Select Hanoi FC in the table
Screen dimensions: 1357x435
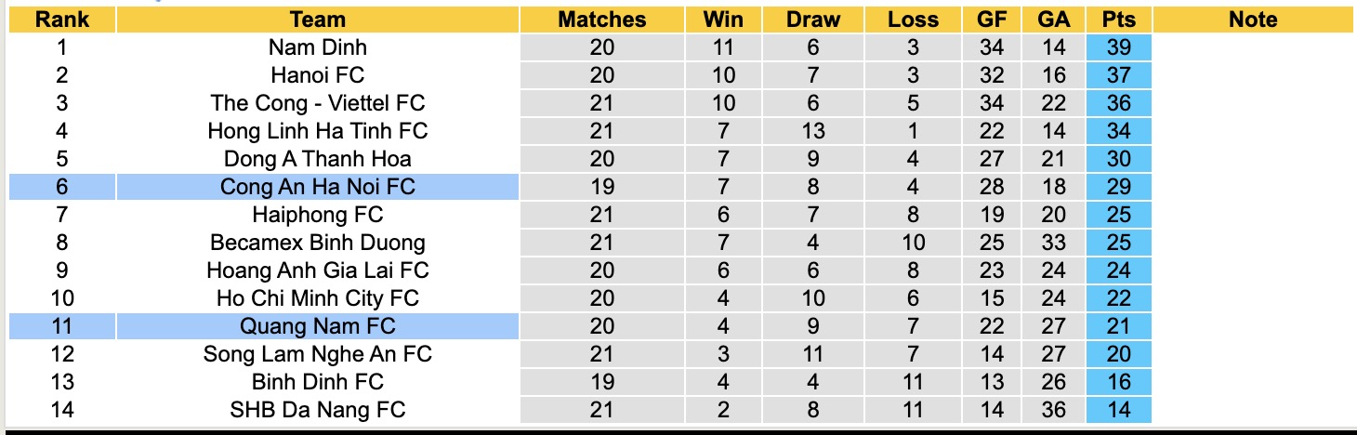pos(318,75)
